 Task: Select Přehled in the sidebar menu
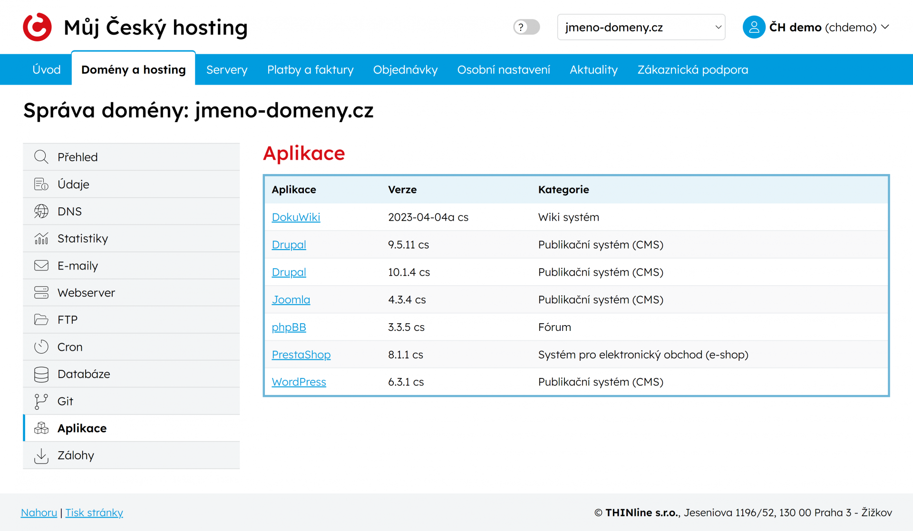click(x=131, y=157)
